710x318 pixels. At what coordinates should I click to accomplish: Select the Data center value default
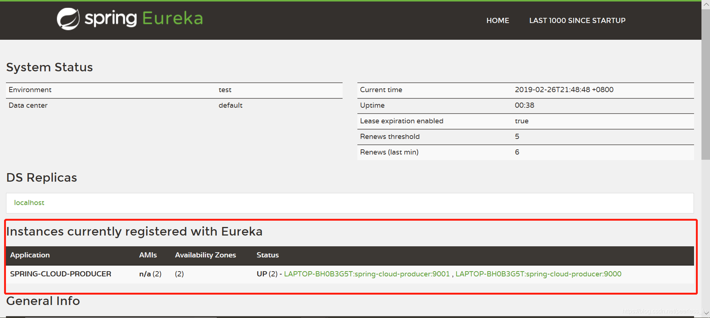coord(230,105)
